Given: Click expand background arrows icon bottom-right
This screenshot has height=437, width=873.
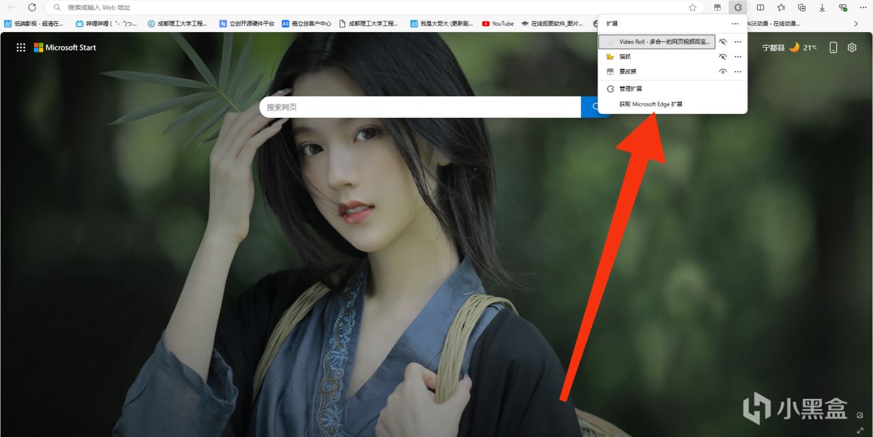Looking at the screenshot, I should pyautogui.click(x=859, y=430).
